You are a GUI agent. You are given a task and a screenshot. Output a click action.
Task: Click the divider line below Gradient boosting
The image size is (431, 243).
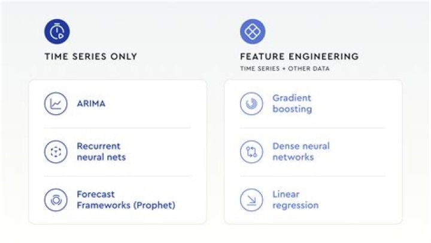click(312, 128)
